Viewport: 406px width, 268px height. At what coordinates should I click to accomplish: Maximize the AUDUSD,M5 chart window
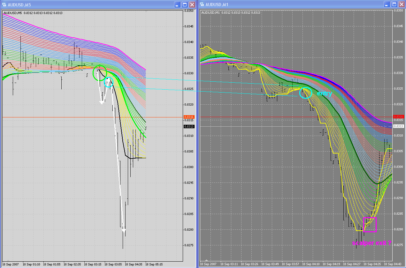[x=185, y=4]
